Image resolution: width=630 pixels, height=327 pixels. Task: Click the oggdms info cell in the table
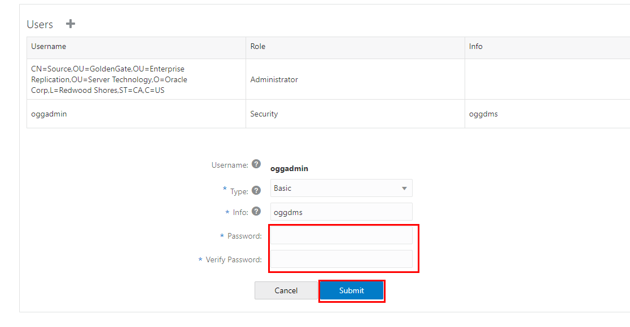(x=483, y=114)
